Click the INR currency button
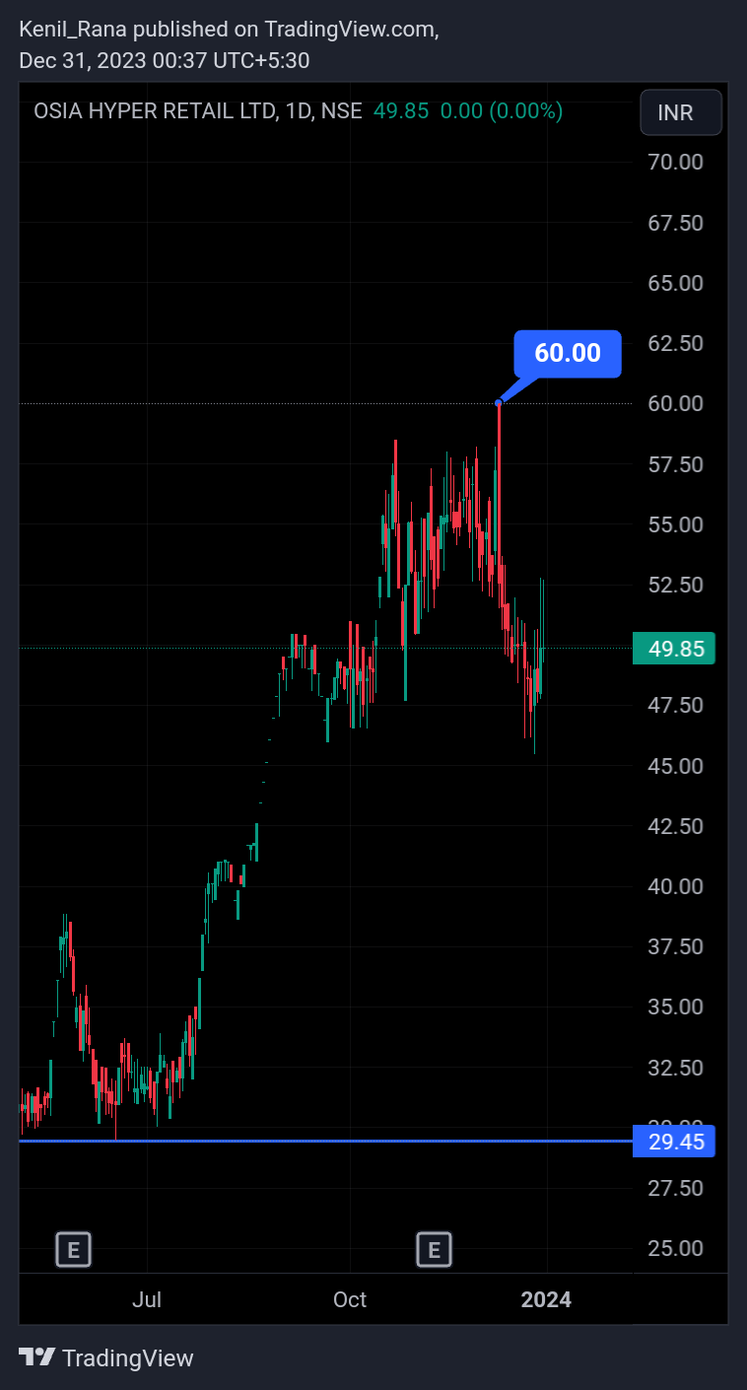This screenshot has width=747, height=1390. pos(681,112)
